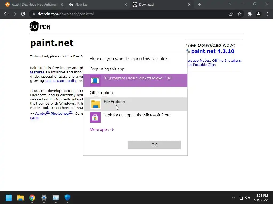Open Release Notes, Offline Installers link
This screenshot has height=204, width=273.
click(215, 62)
